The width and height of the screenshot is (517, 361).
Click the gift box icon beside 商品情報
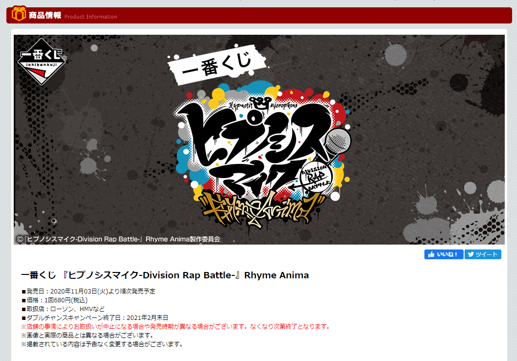(x=19, y=14)
